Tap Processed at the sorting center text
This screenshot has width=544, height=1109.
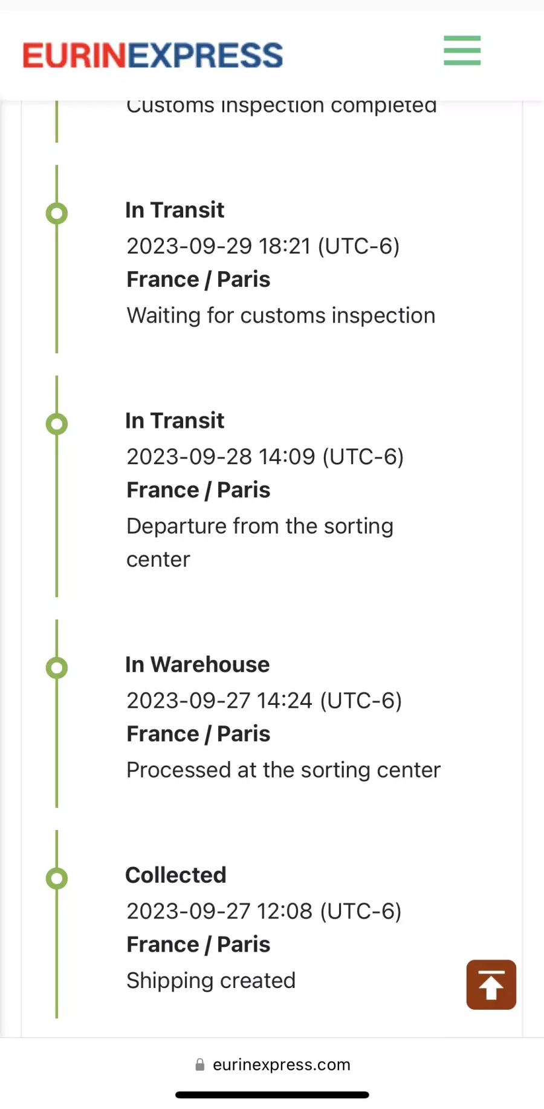point(283,770)
